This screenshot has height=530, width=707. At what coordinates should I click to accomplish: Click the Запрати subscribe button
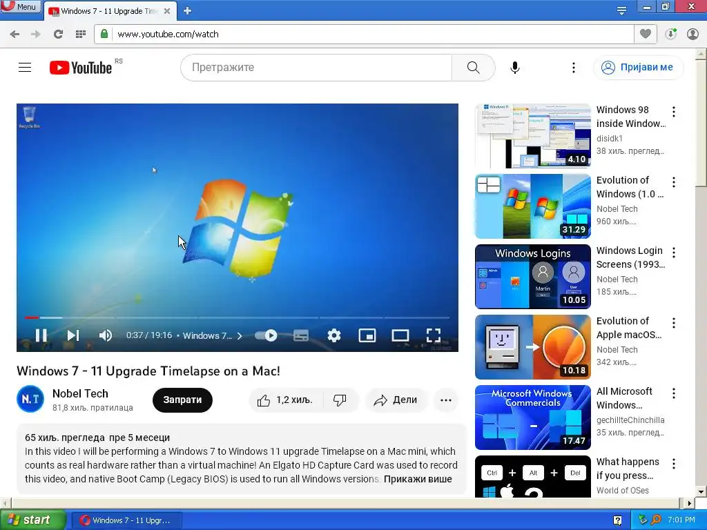(182, 400)
